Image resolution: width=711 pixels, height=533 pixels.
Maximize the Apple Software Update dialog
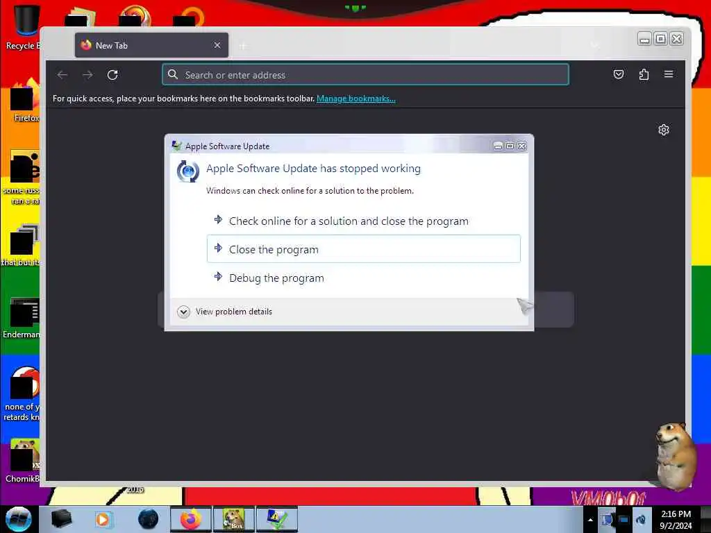510,146
